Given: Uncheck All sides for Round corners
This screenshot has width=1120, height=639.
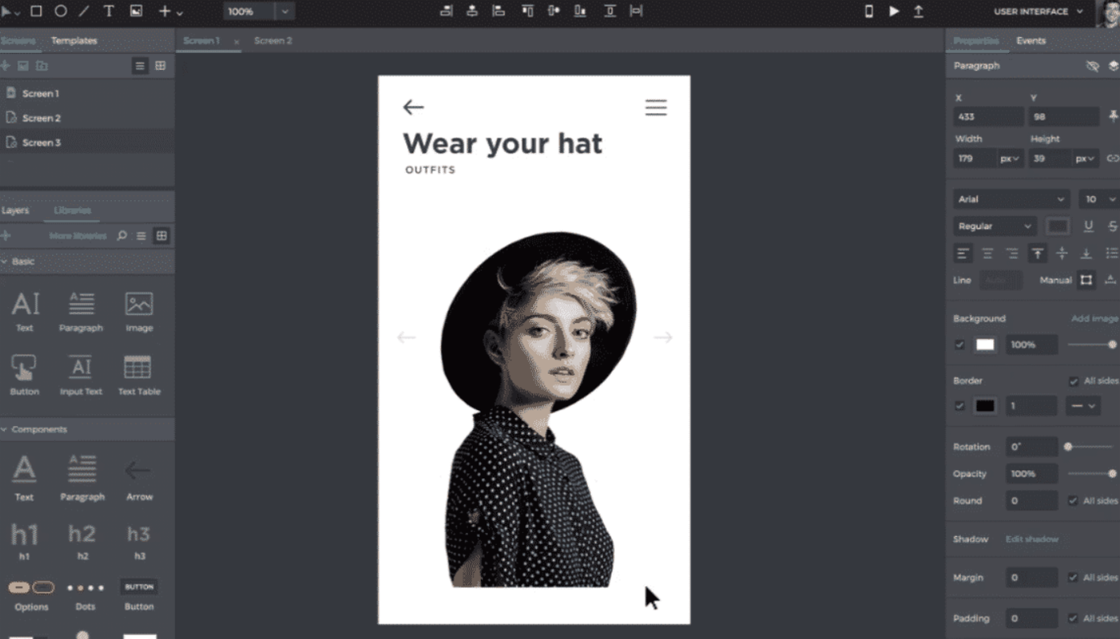Looking at the screenshot, I should pos(1073,501).
